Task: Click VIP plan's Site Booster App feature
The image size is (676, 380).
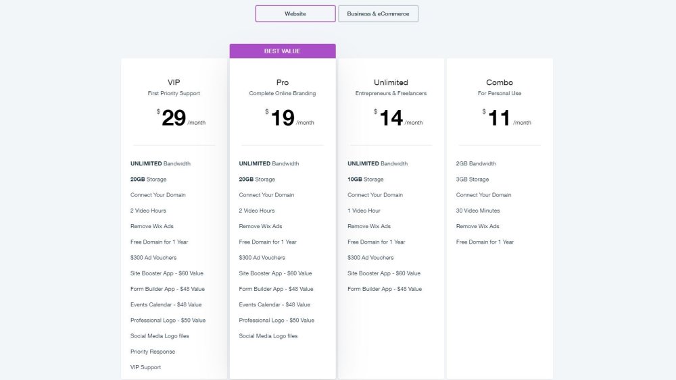Action: (167, 273)
